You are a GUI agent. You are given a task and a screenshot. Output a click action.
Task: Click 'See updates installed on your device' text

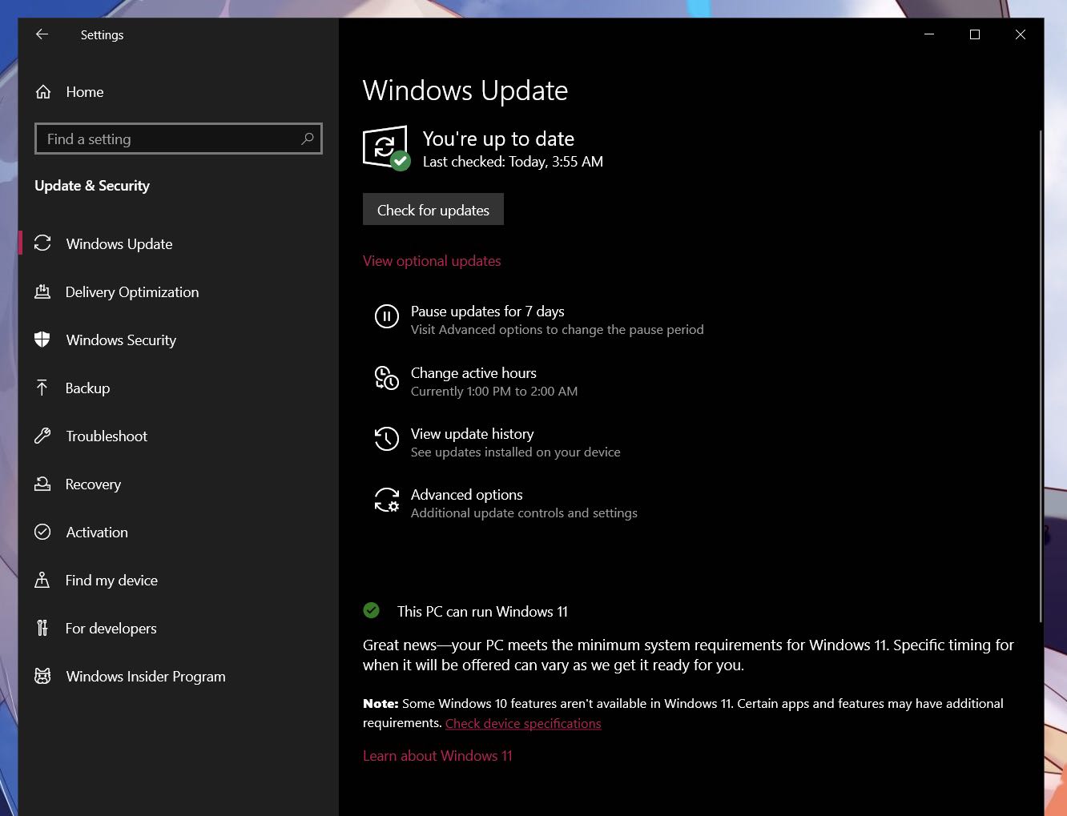516,452
